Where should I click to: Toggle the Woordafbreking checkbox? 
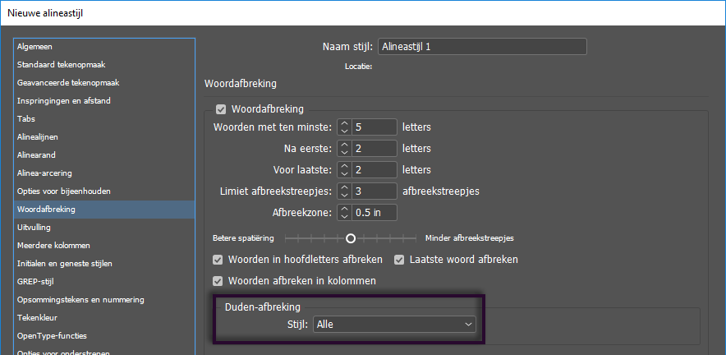point(220,109)
